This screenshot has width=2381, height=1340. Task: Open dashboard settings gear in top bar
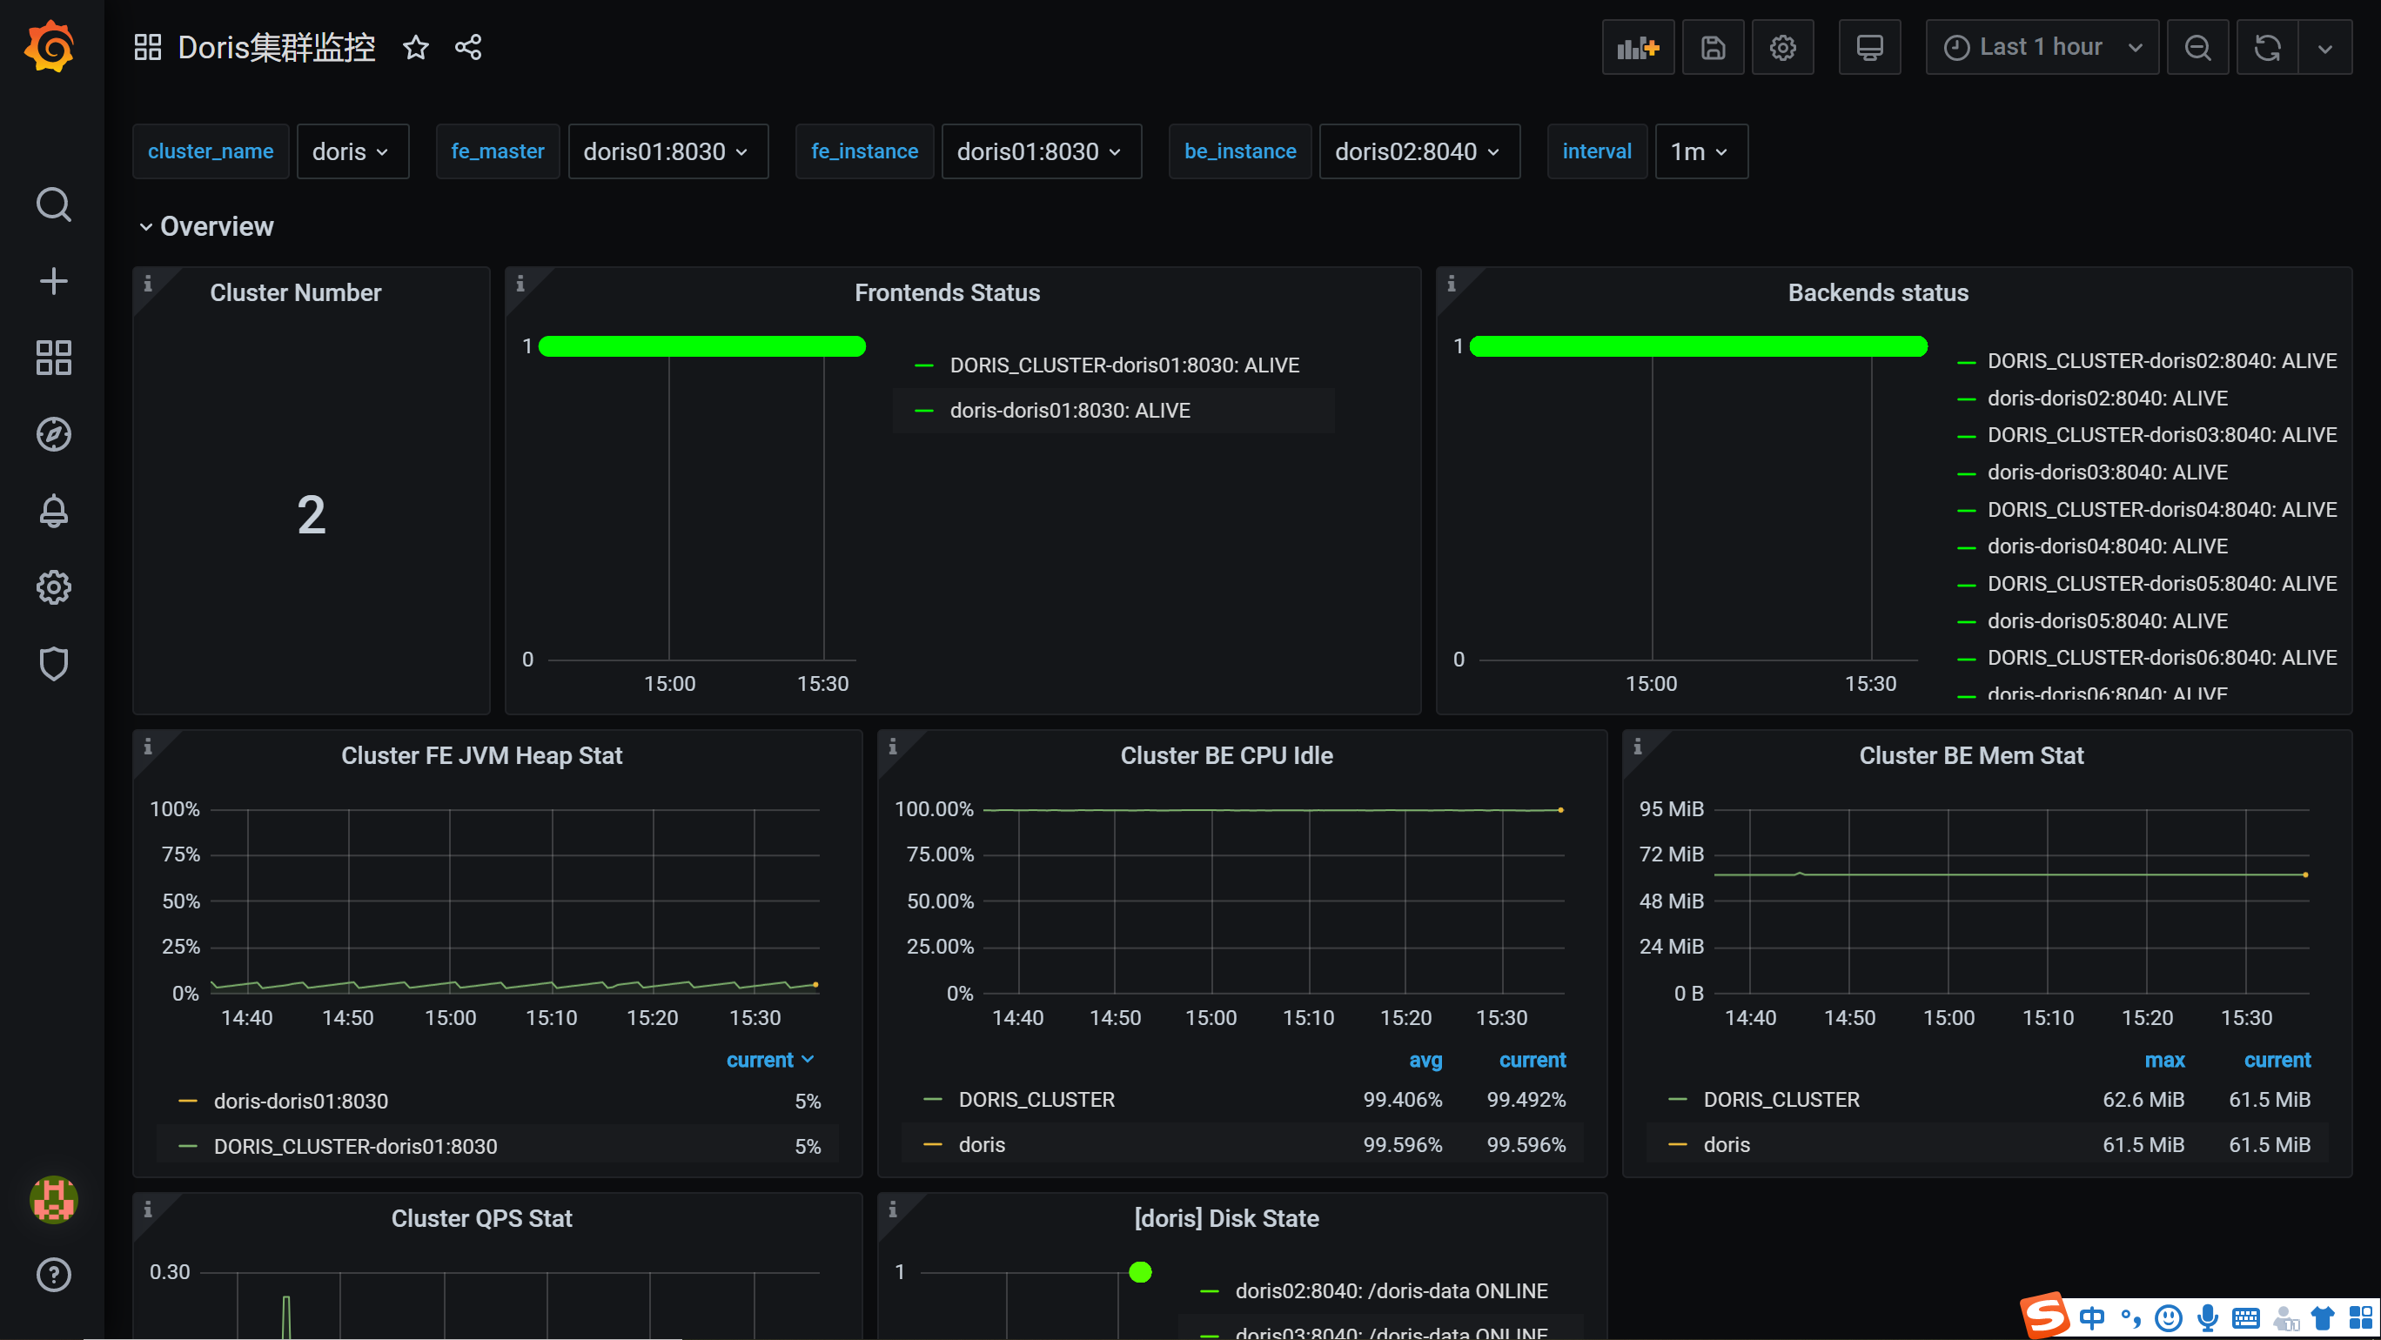click(x=1782, y=47)
